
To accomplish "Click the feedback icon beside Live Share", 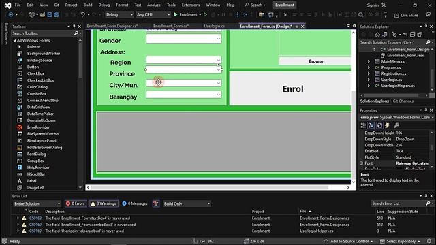I will pos(429,15).
